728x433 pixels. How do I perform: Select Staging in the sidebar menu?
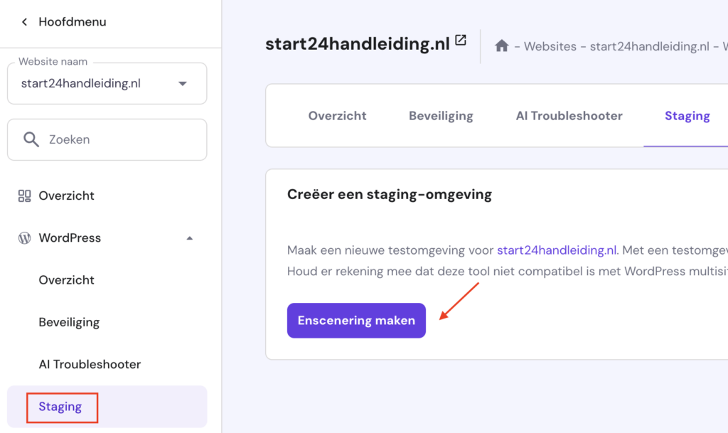[60, 407]
